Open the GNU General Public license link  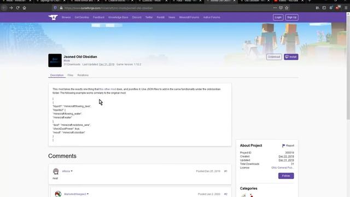pyautogui.click(x=283, y=168)
